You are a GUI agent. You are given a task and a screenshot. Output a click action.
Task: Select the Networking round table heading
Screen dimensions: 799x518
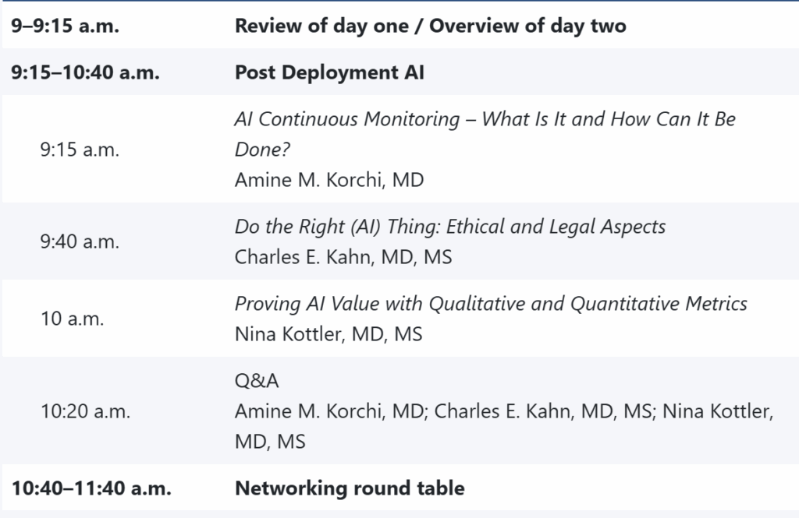350,488
